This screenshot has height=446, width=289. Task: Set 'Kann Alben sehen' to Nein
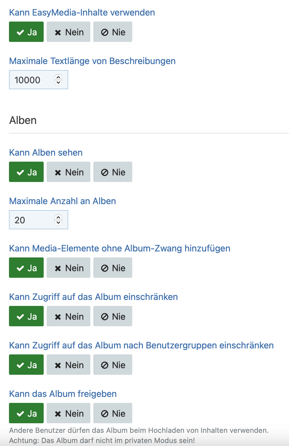click(x=69, y=172)
